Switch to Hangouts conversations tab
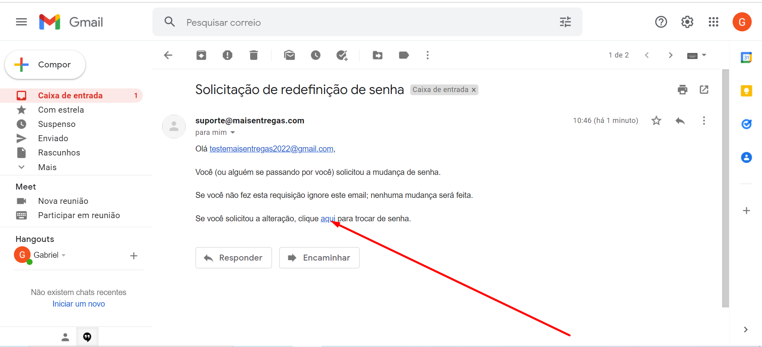Image resolution: width=762 pixels, height=347 pixels. tap(87, 337)
